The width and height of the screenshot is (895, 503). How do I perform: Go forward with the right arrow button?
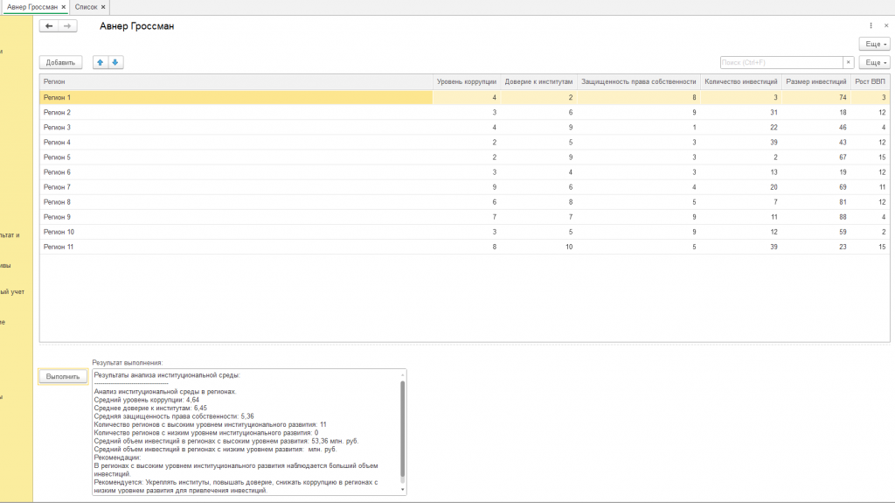coord(67,25)
